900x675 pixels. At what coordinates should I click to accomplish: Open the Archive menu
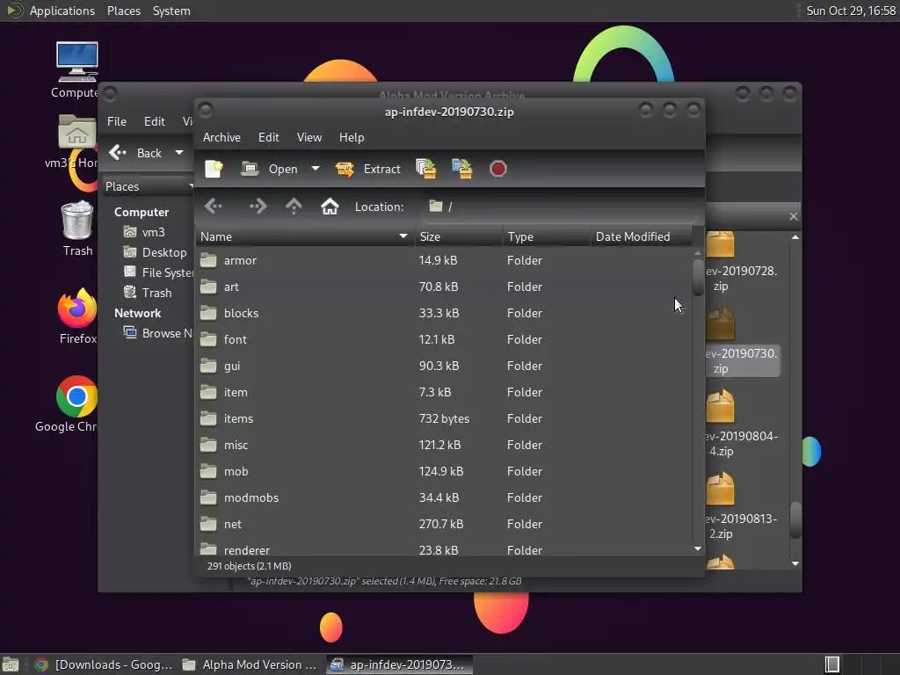pyautogui.click(x=221, y=137)
